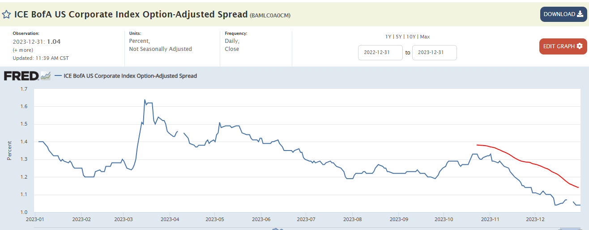Click the 'Updated: 11:39 AM CST' text

coord(41,58)
